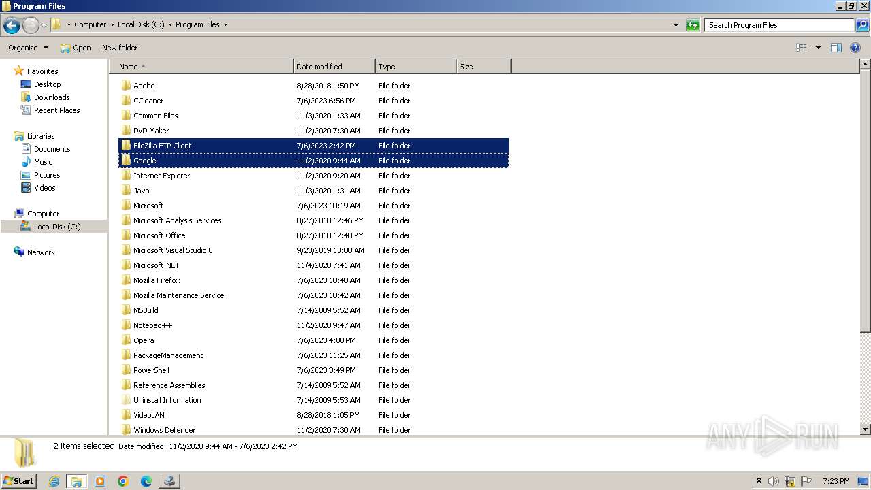Viewport: 871px width, 490px height.
Task: Open the Start menu
Action: 18,480
